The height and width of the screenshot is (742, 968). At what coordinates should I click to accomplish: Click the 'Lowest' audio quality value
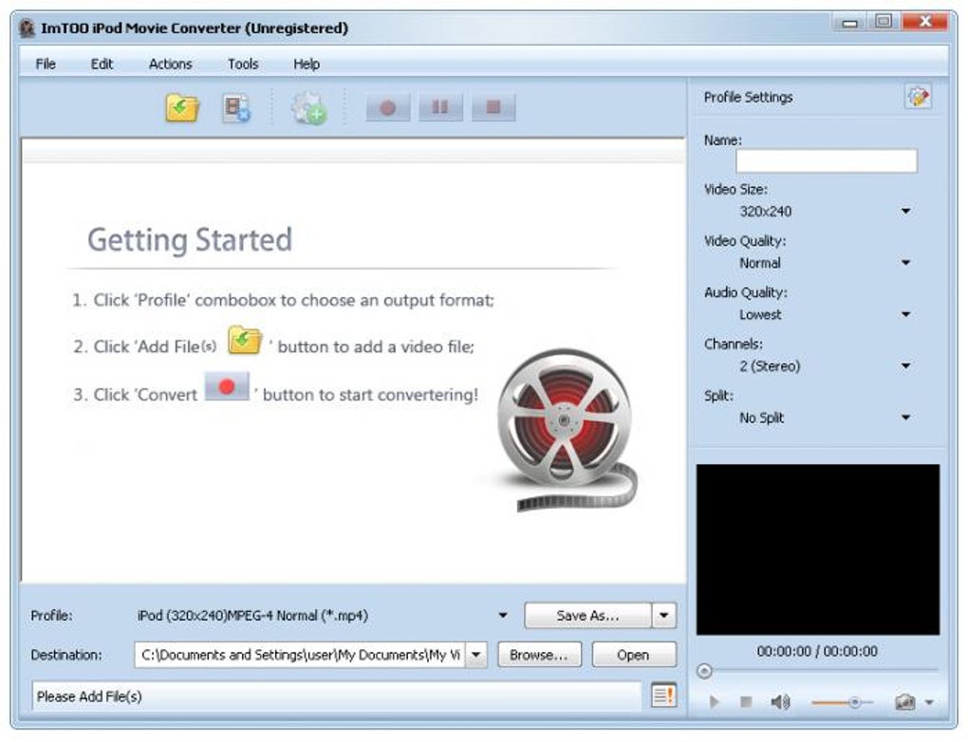(760, 315)
